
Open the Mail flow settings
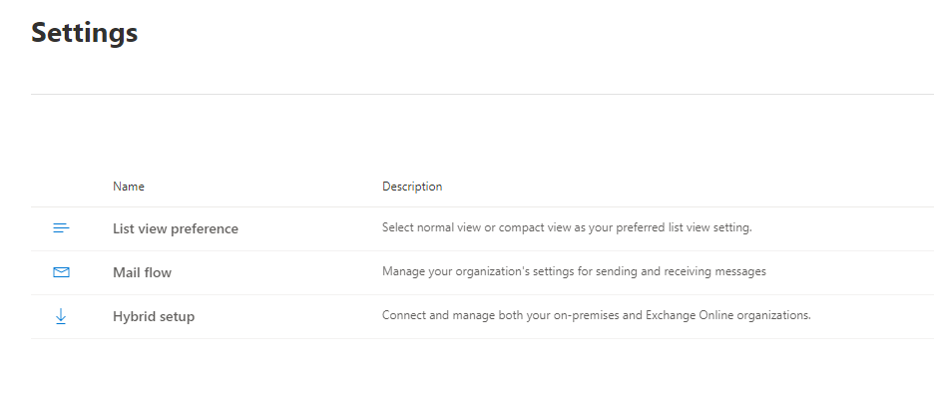[142, 272]
